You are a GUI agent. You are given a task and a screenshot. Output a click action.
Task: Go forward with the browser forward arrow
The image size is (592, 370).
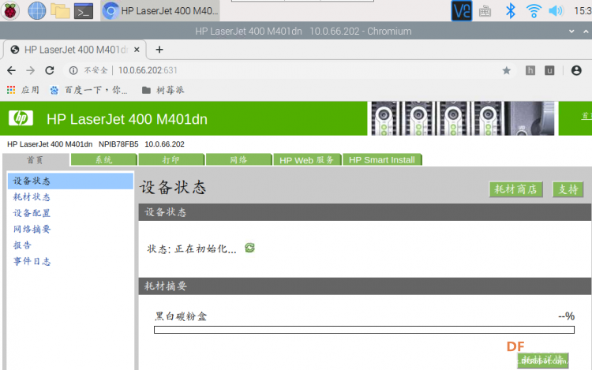click(x=31, y=70)
